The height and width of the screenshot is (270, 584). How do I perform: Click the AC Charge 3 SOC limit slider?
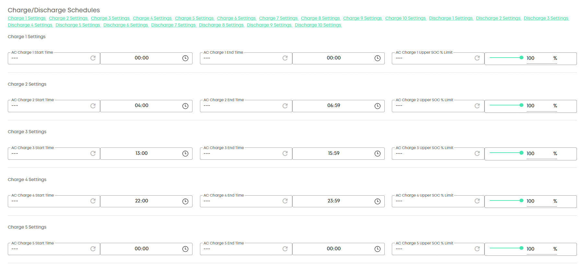pyautogui.click(x=506, y=153)
